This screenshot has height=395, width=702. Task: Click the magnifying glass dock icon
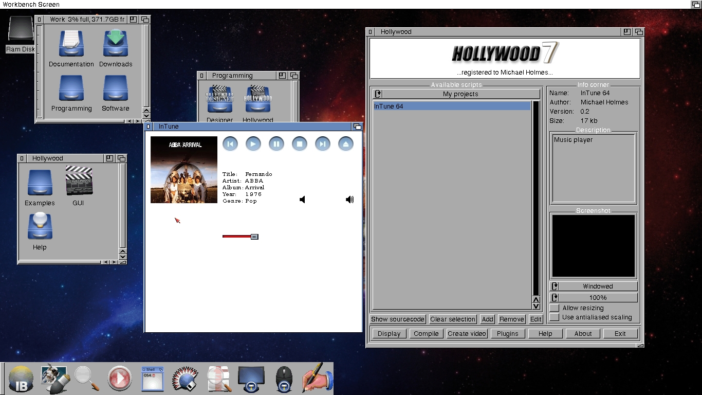(x=87, y=379)
